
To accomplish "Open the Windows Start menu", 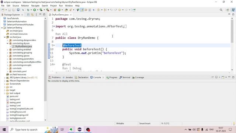I will click(4, 130).
